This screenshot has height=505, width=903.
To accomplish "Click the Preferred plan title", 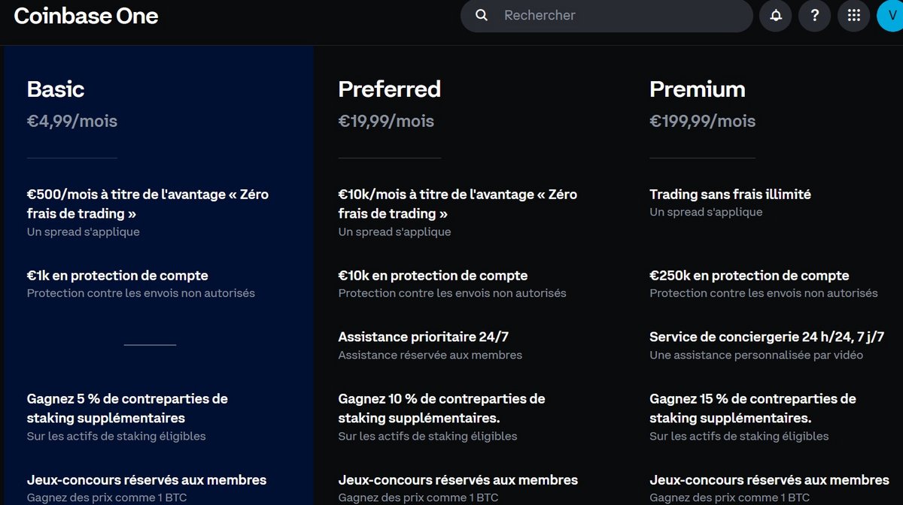I will coord(389,89).
